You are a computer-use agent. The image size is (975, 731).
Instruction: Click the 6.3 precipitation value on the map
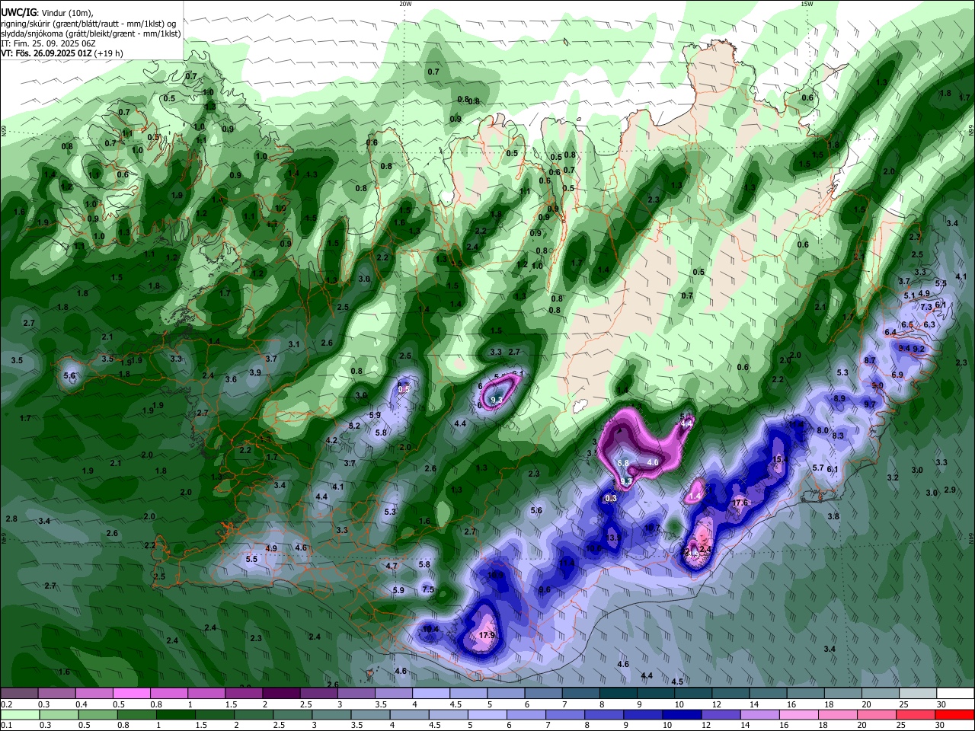point(929,324)
